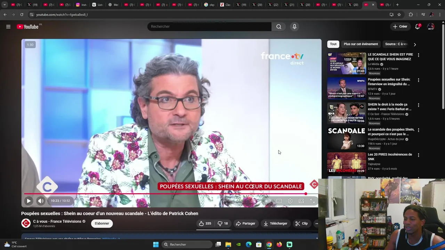Open the browser tab search dropdown
Viewport: 445px width, 250px height.
(x=5, y=5)
